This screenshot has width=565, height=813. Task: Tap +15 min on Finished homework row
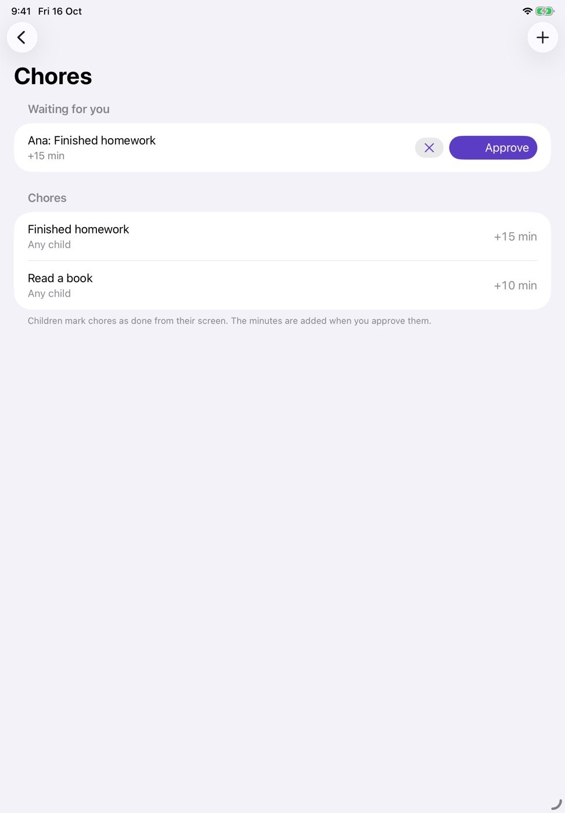pyautogui.click(x=515, y=236)
